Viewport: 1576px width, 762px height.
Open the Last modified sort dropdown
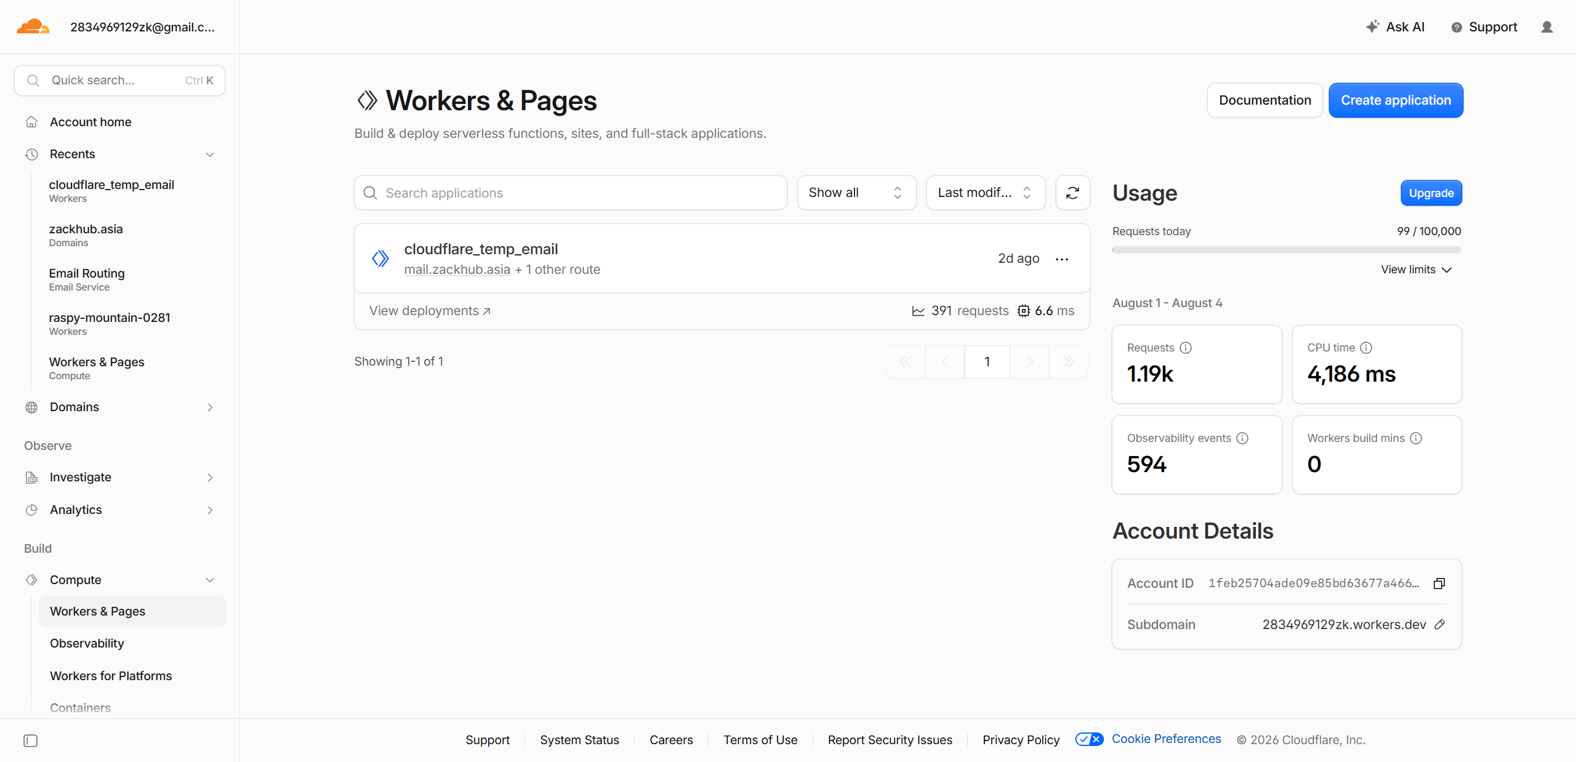coord(986,193)
